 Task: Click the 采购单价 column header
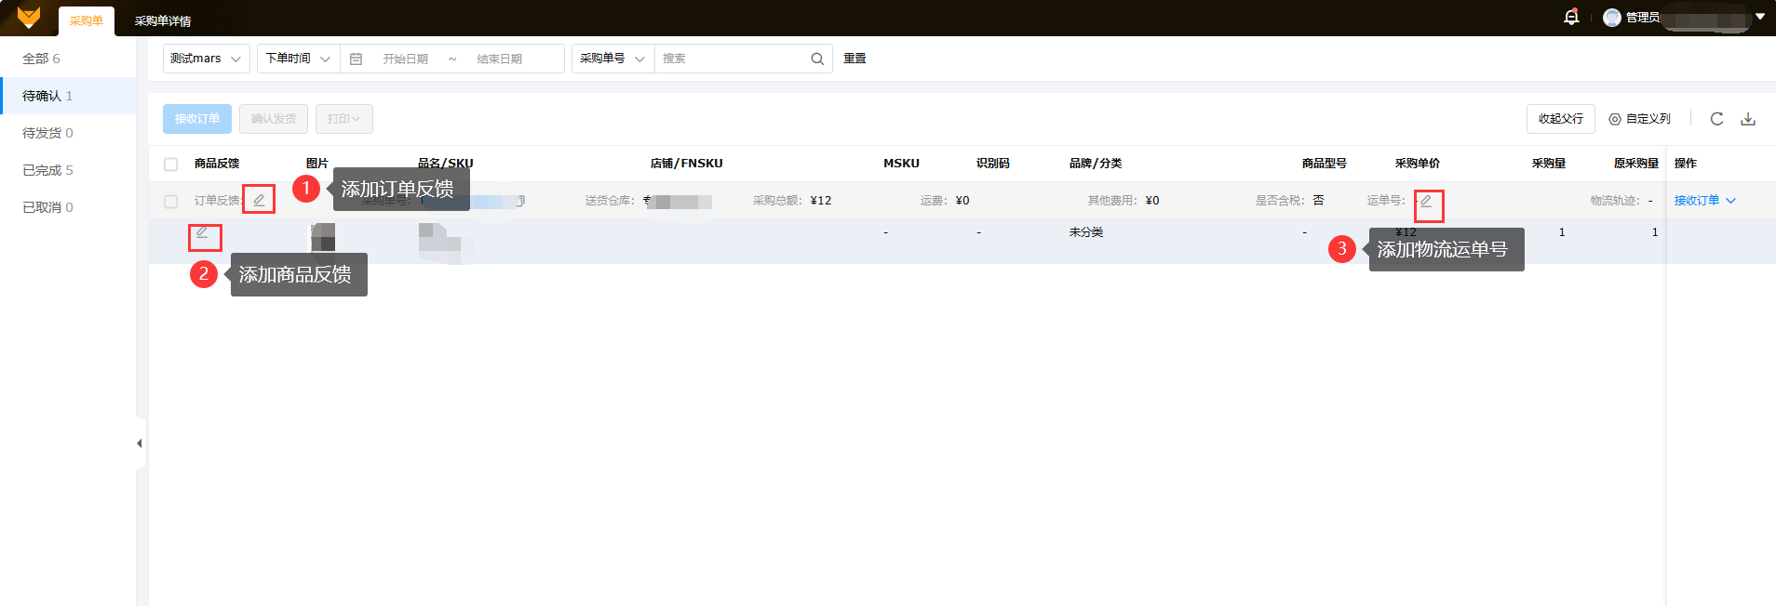pyautogui.click(x=1418, y=164)
